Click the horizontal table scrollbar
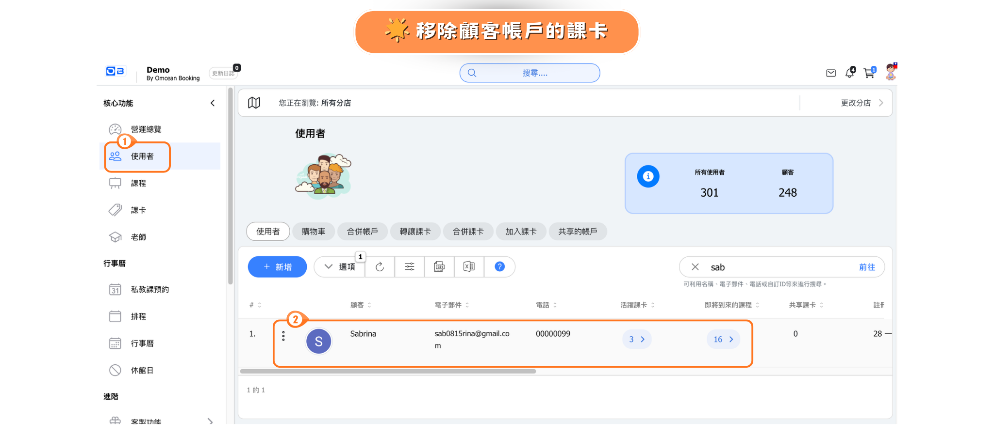The image size is (994, 436). [x=388, y=372]
